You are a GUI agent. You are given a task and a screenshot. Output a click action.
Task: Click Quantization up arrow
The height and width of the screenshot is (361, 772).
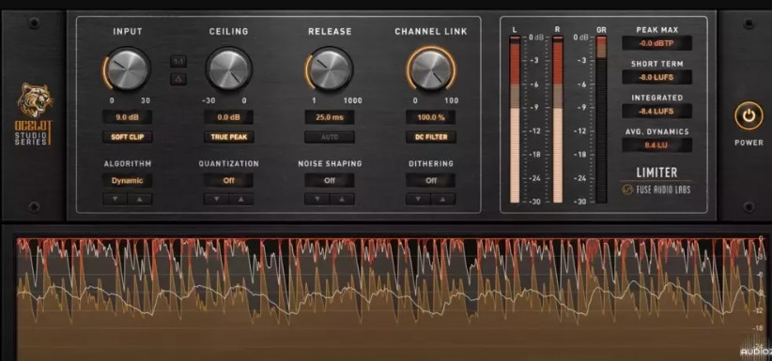(x=241, y=199)
